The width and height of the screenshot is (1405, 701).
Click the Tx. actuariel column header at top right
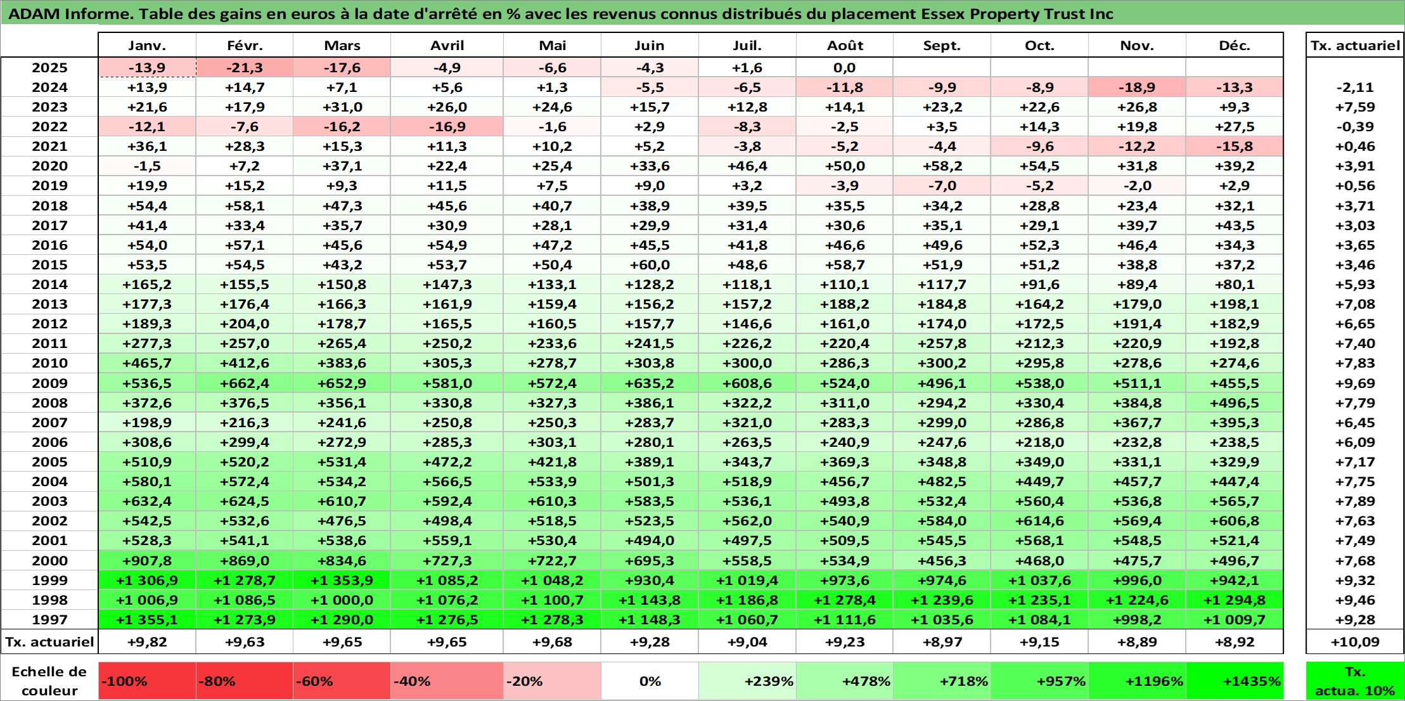[x=1355, y=45]
